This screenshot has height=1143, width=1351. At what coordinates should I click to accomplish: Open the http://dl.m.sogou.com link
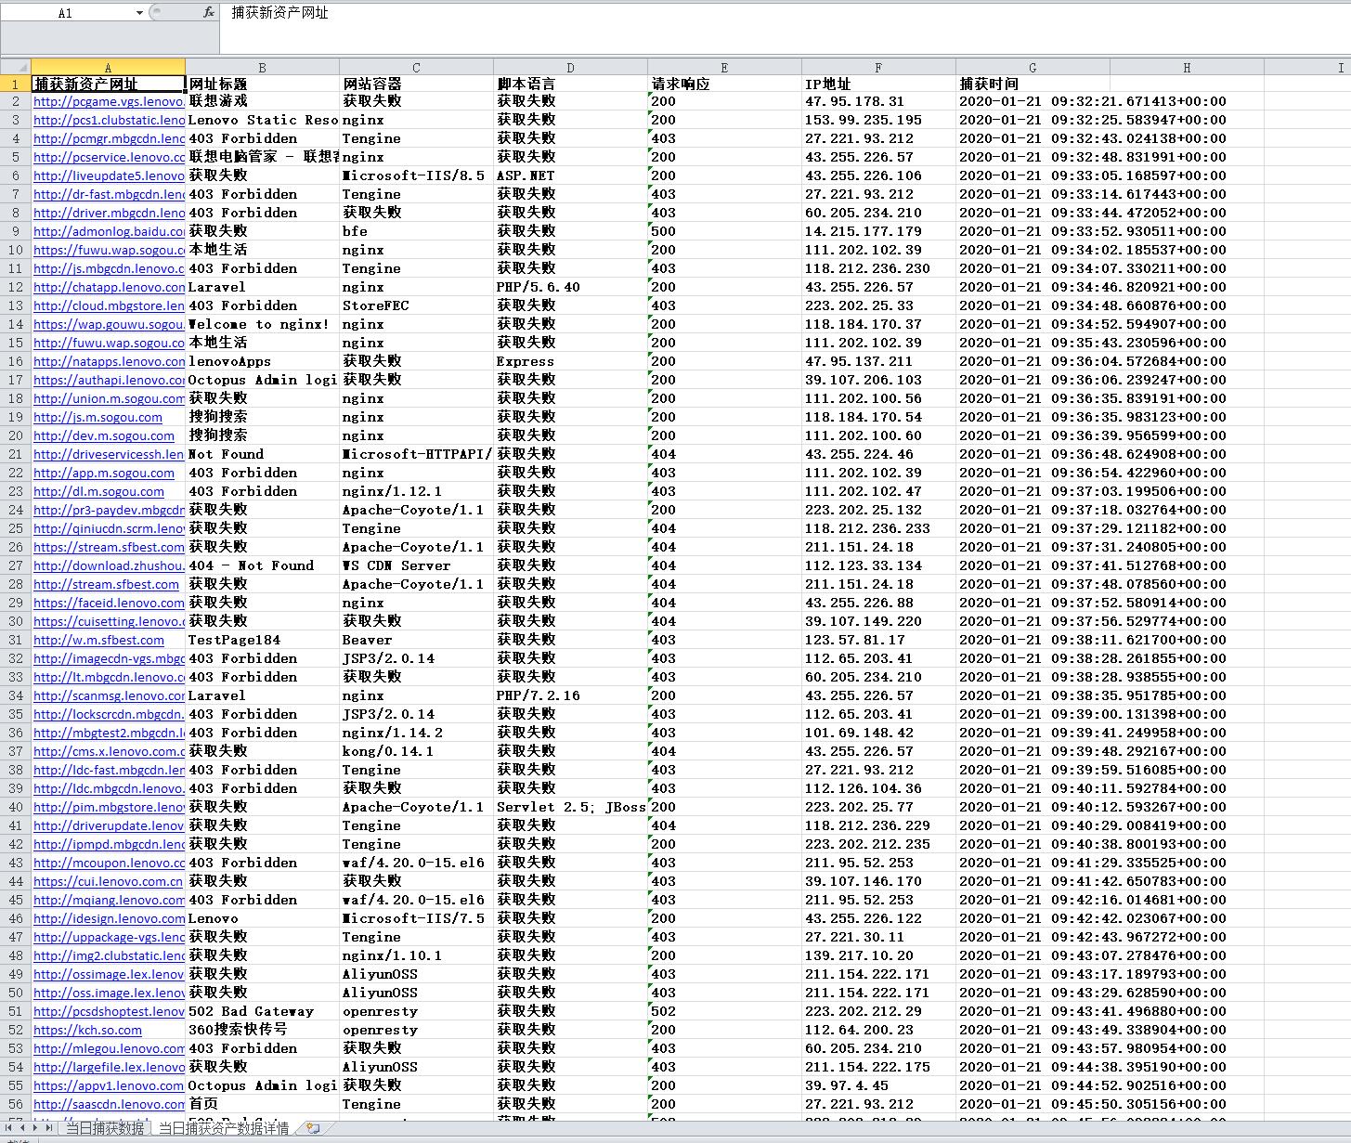[x=98, y=491]
